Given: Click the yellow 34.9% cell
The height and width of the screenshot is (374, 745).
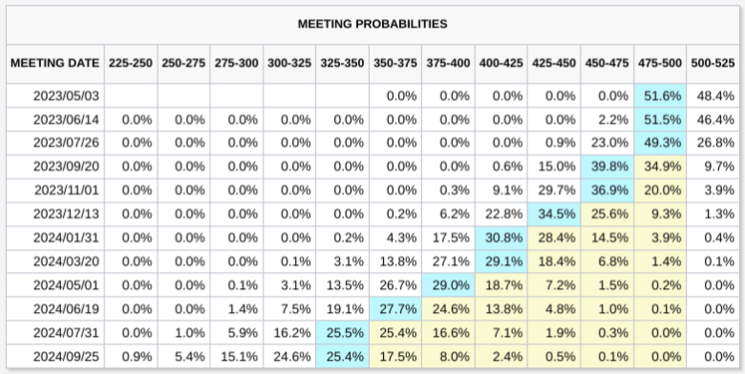Looking at the screenshot, I should pos(660,167).
